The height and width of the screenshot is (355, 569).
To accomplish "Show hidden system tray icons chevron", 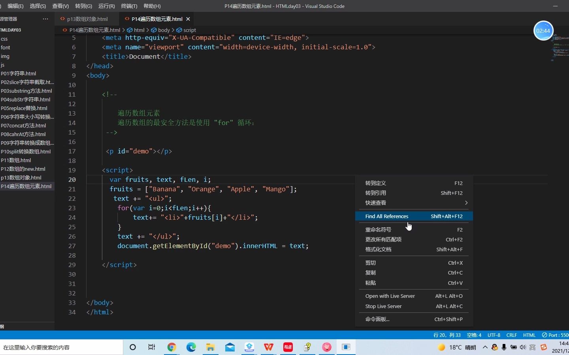I will click(x=485, y=347).
